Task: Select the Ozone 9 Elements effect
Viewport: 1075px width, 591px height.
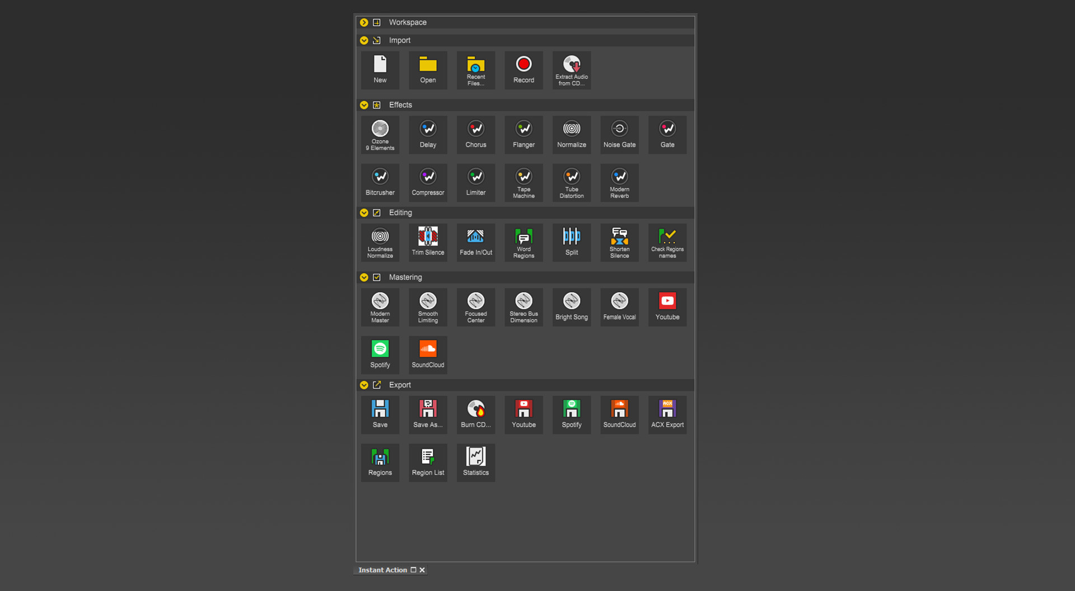Action: pos(380,134)
